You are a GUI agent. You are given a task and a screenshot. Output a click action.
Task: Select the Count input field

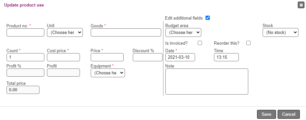[x=25, y=57]
